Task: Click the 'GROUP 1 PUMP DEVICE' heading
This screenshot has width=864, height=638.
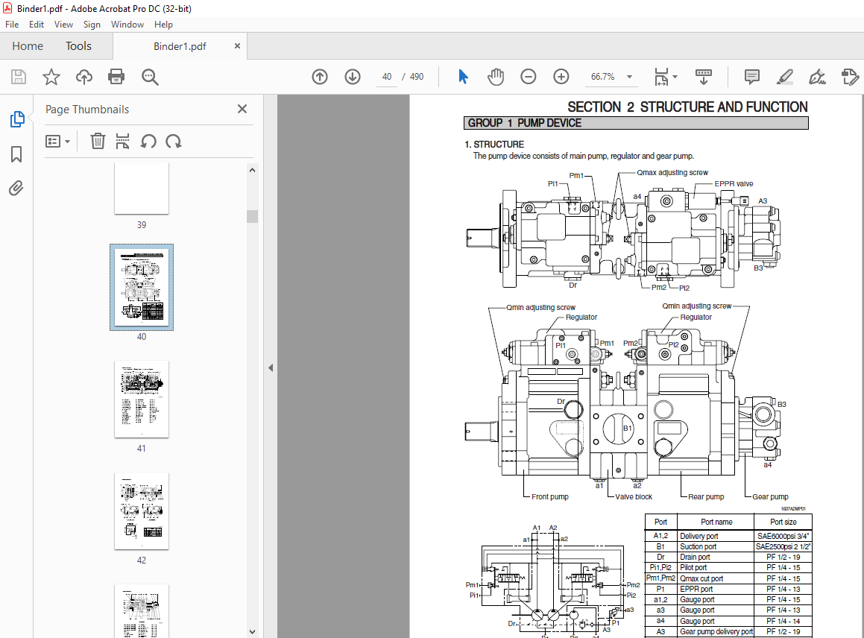Action: point(525,123)
